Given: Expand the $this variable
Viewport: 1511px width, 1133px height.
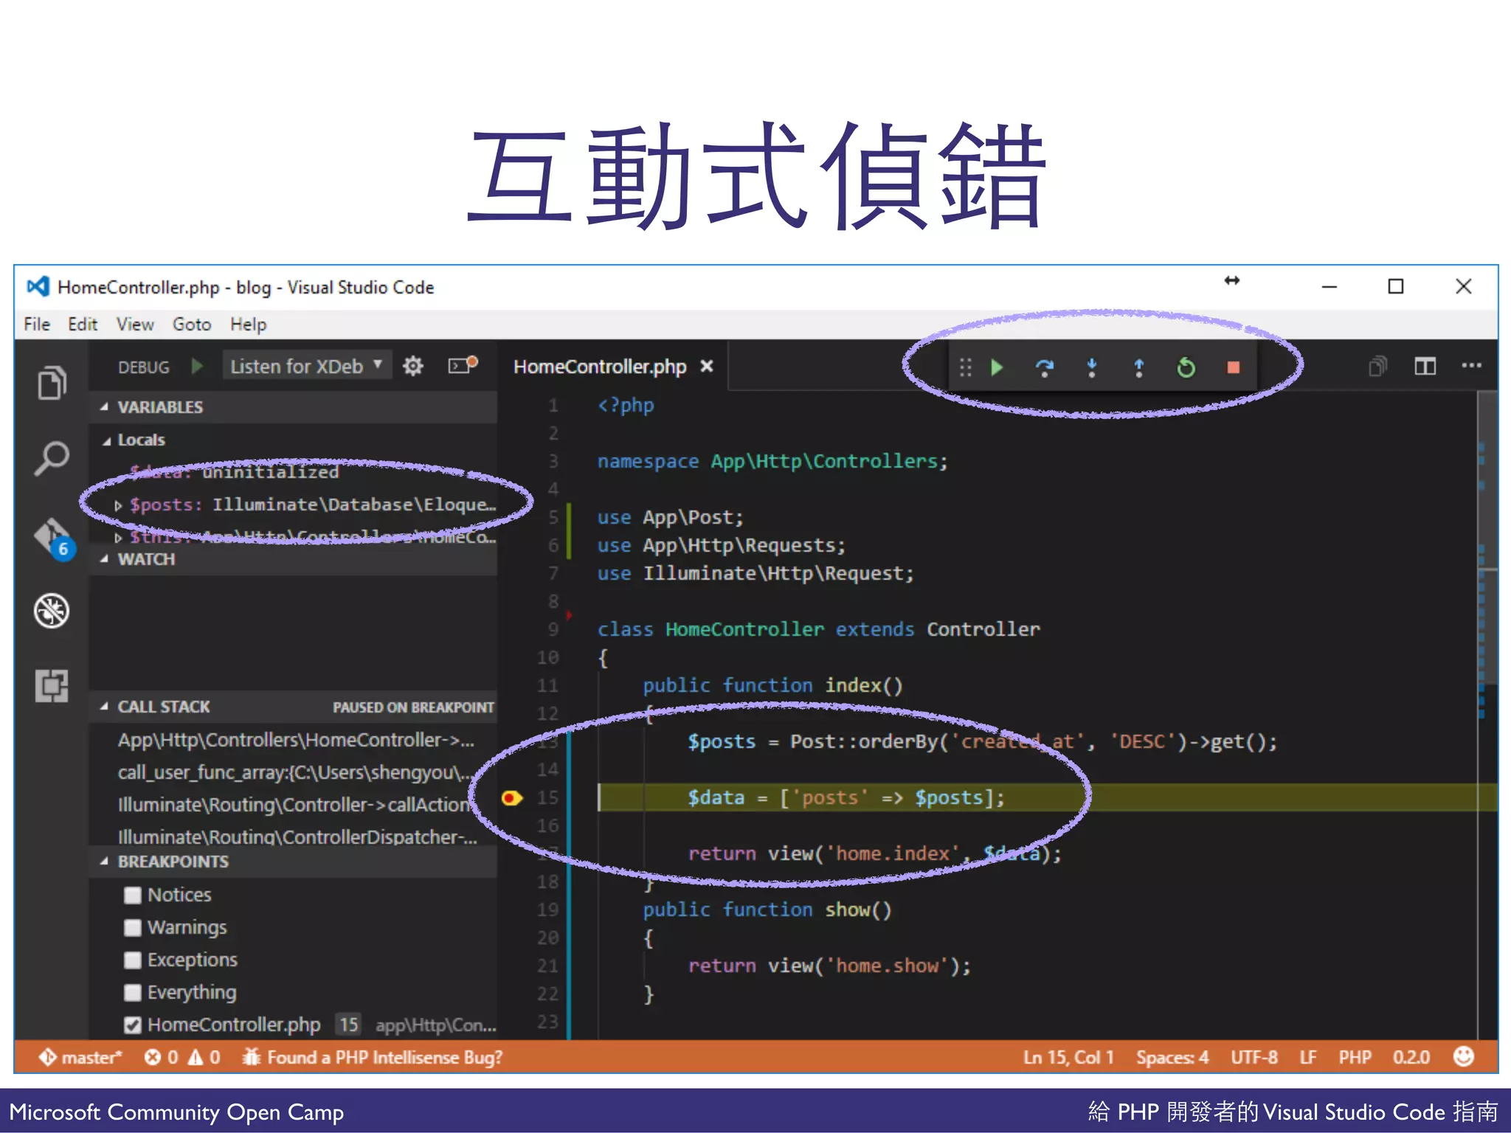Looking at the screenshot, I should tap(118, 538).
